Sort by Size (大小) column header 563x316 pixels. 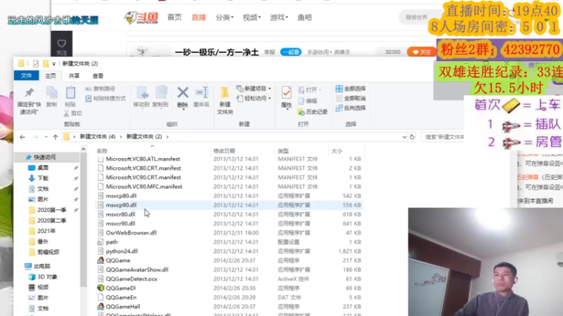pos(337,151)
